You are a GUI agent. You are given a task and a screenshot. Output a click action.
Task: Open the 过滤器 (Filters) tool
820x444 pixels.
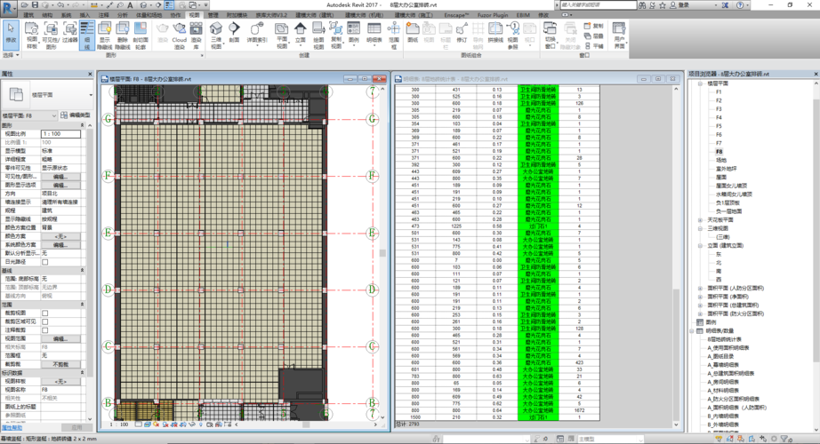[69, 34]
